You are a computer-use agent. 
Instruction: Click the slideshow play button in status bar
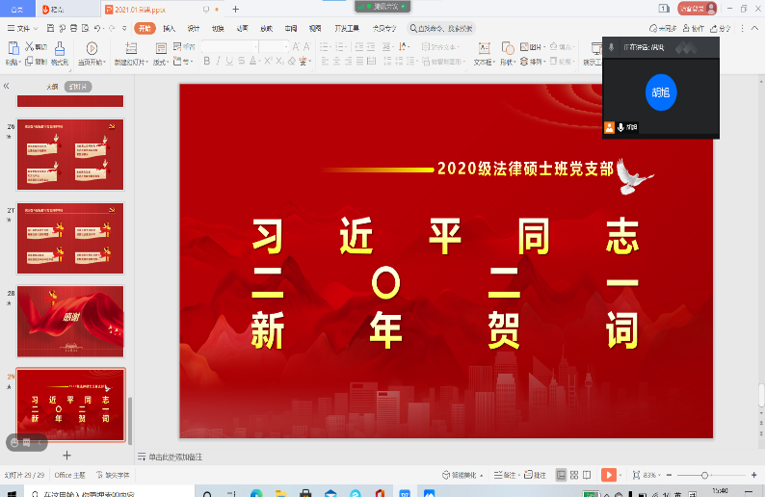tap(608, 475)
